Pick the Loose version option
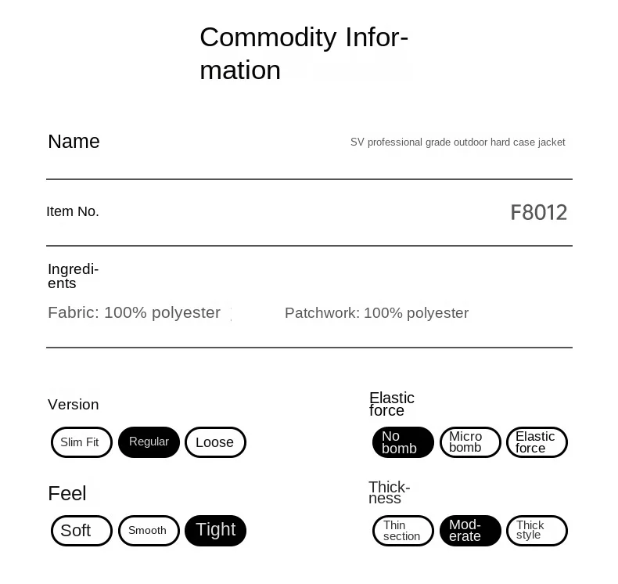This screenshot has width=618, height=584. point(215,442)
